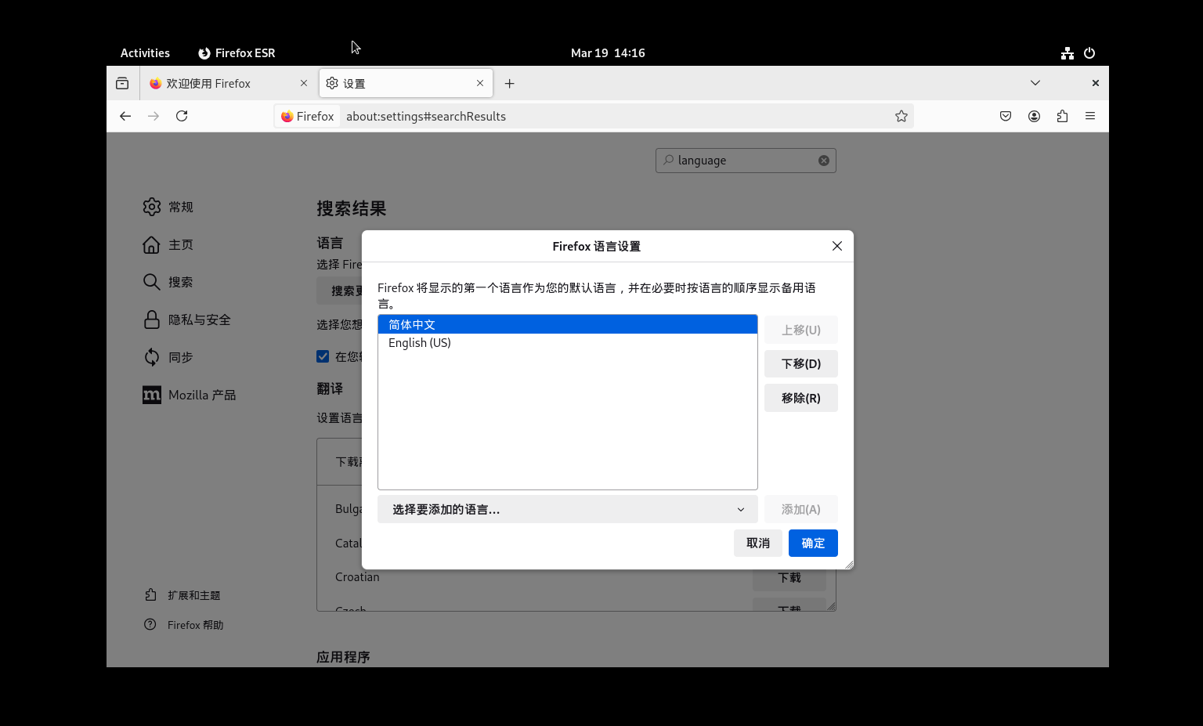Screen dimensions: 1203x726
Task: Select 简体中文 in the language list
Action: [412, 324]
